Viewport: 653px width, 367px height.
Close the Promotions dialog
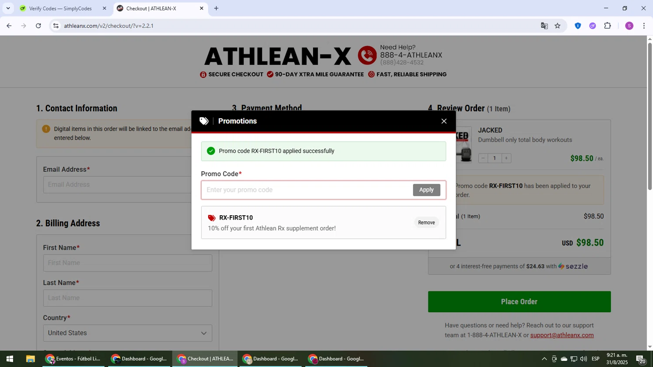point(444,121)
